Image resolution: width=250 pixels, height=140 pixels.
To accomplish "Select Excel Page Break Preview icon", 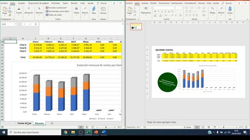I will click(93, 127).
